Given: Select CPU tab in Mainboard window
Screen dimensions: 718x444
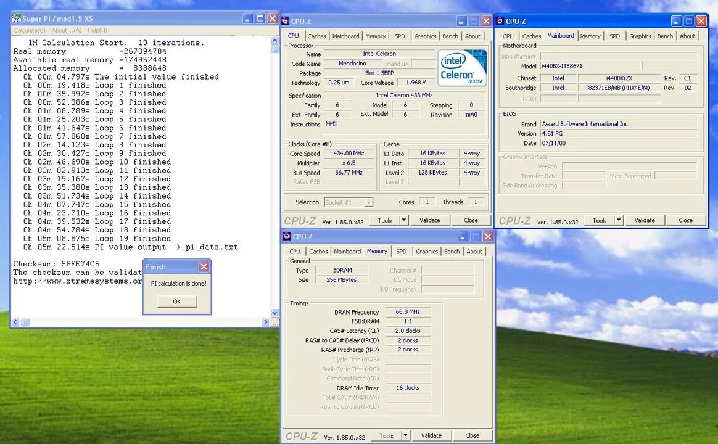Looking at the screenshot, I should point(508,36).
